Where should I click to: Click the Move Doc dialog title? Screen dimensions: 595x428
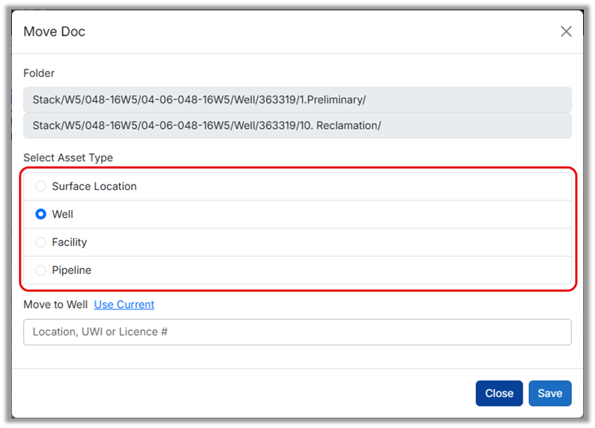click(x=54, y=32)
